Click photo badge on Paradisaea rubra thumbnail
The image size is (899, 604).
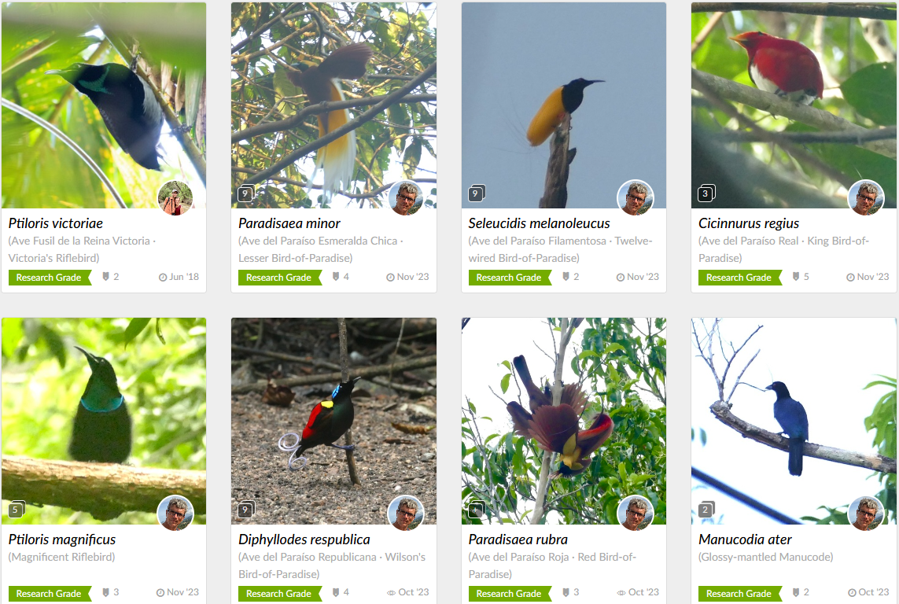tap(477, 509)
